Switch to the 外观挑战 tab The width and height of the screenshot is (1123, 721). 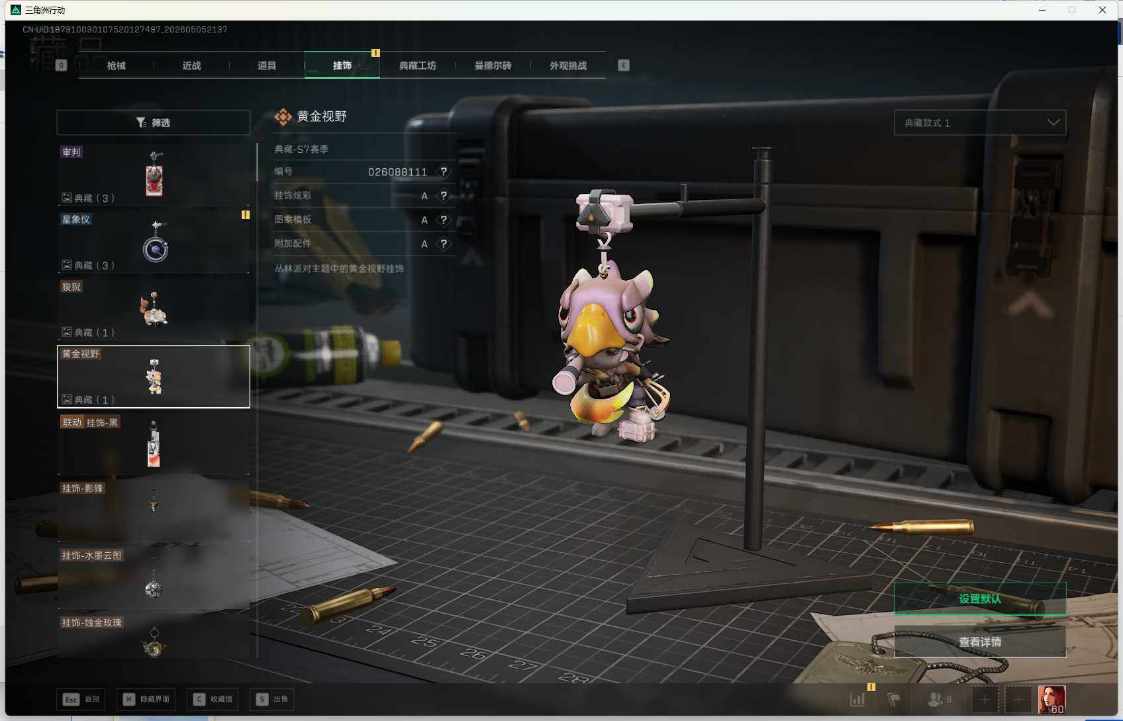[x=568, y=66]
